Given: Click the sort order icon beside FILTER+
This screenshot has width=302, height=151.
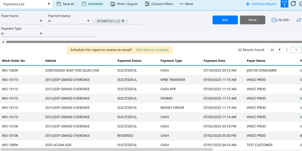Looking at the screenshot, I should coord(299,20).
